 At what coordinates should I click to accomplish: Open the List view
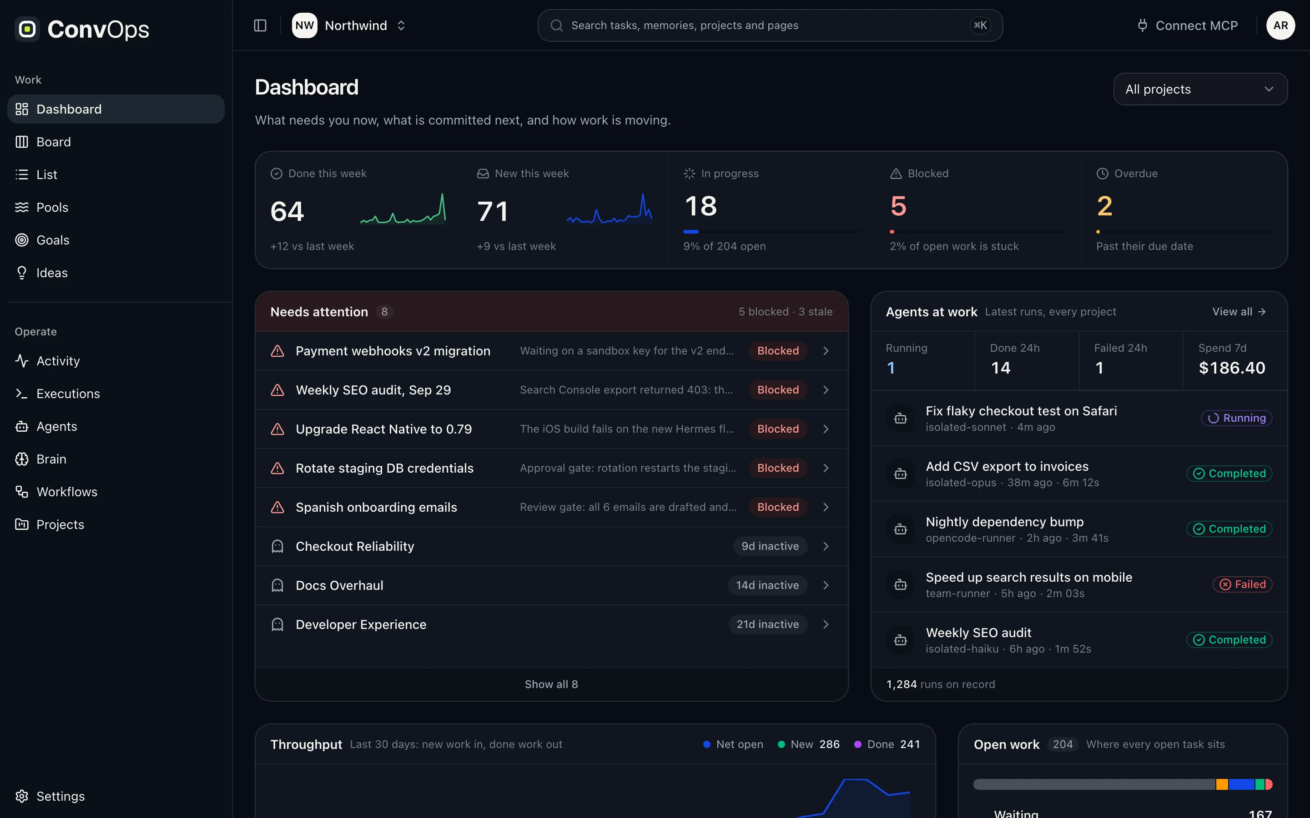pos(116,175)
